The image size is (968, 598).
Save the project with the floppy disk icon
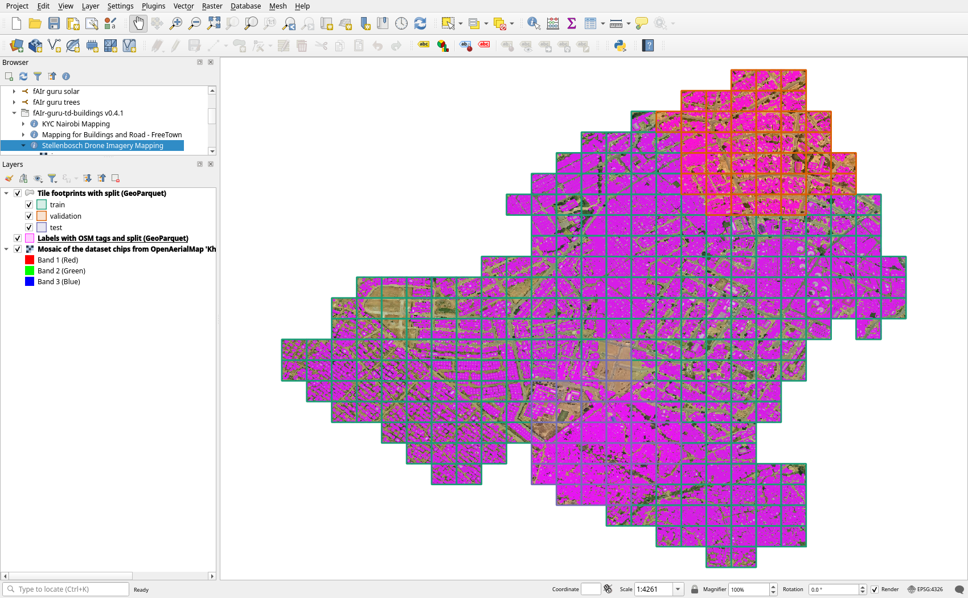pyautogui.click(x=54, y=23)
